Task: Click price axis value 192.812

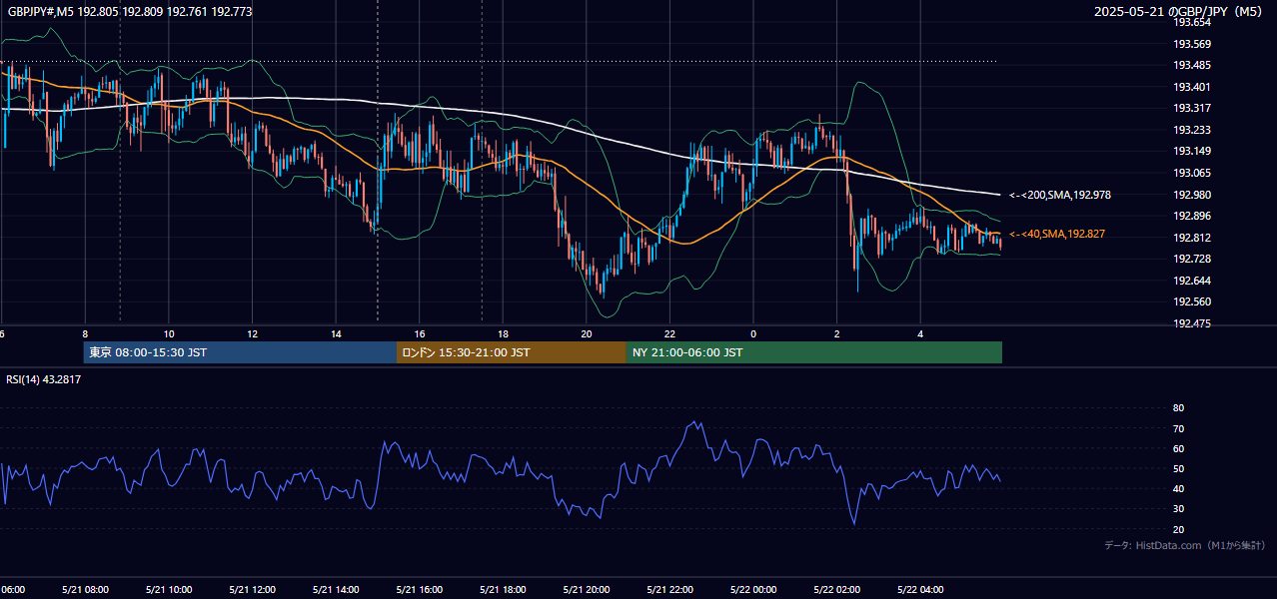Action: pyautogui.click(x=1191, y=238)
